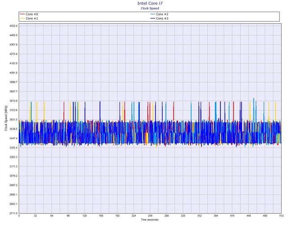Click the dark blue Core #3 line
Screen dimensions: 300x225
click(x=153, y=18)
